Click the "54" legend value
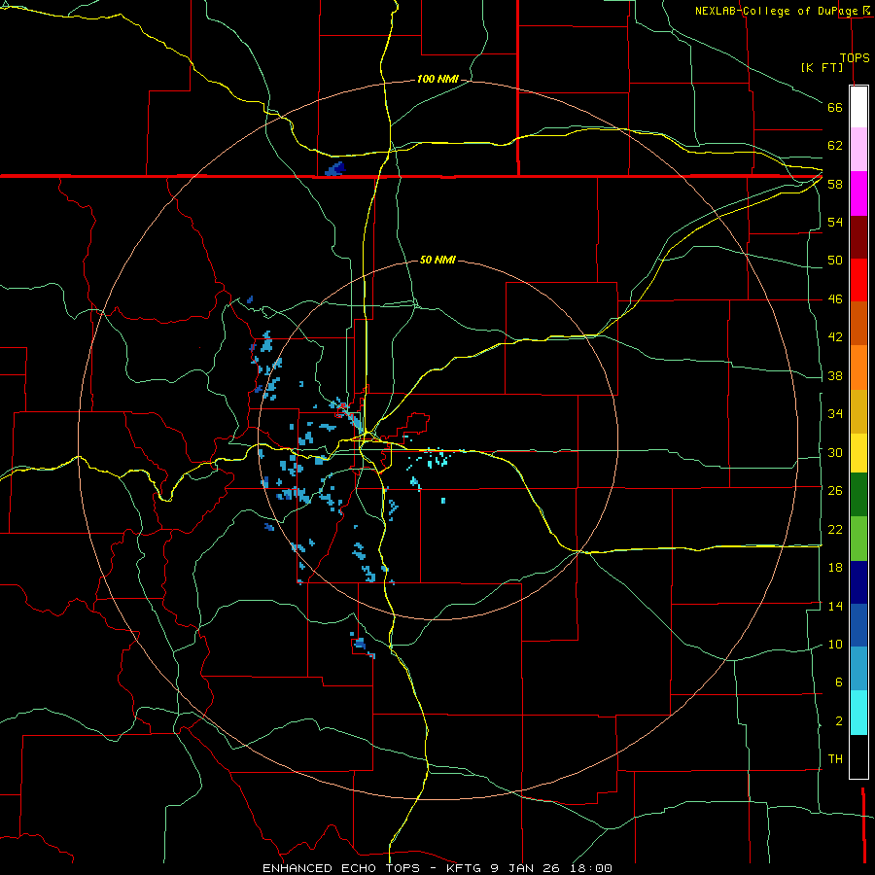The height and width of the screenshot is (875, 875). pos(835,222)
